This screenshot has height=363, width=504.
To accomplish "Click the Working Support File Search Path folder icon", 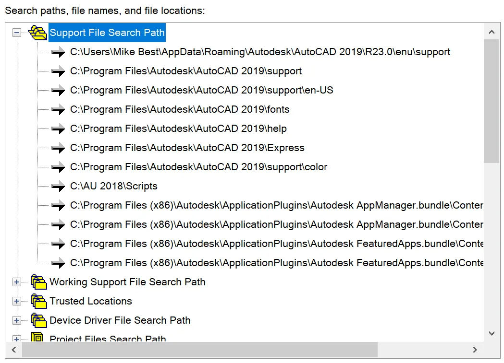I will [x=38, y=282].
